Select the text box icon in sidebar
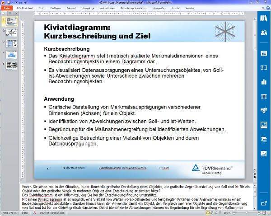 (x=264, y=67)
